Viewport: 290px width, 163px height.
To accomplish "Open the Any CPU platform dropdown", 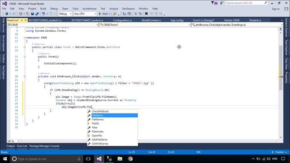I will tap(85, 14).
